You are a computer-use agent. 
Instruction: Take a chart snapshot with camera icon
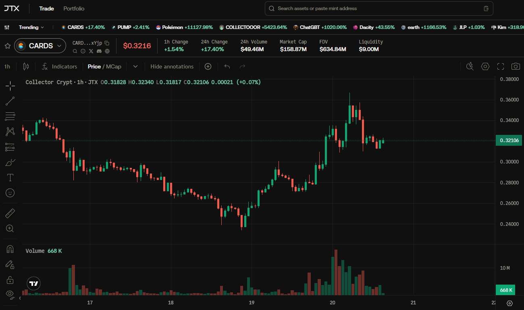(516, 66)
